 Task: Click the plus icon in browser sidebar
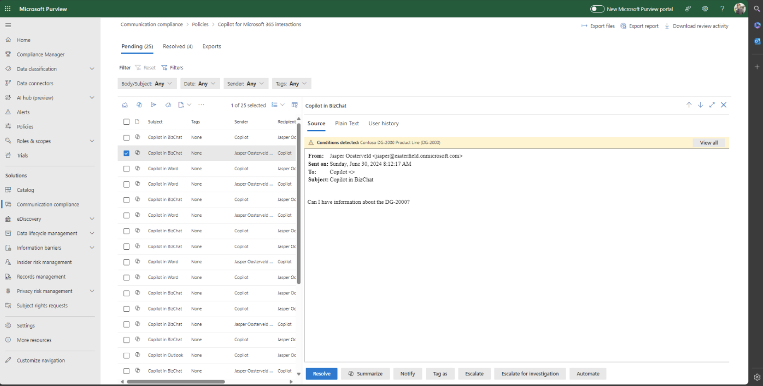pos(757,67)
